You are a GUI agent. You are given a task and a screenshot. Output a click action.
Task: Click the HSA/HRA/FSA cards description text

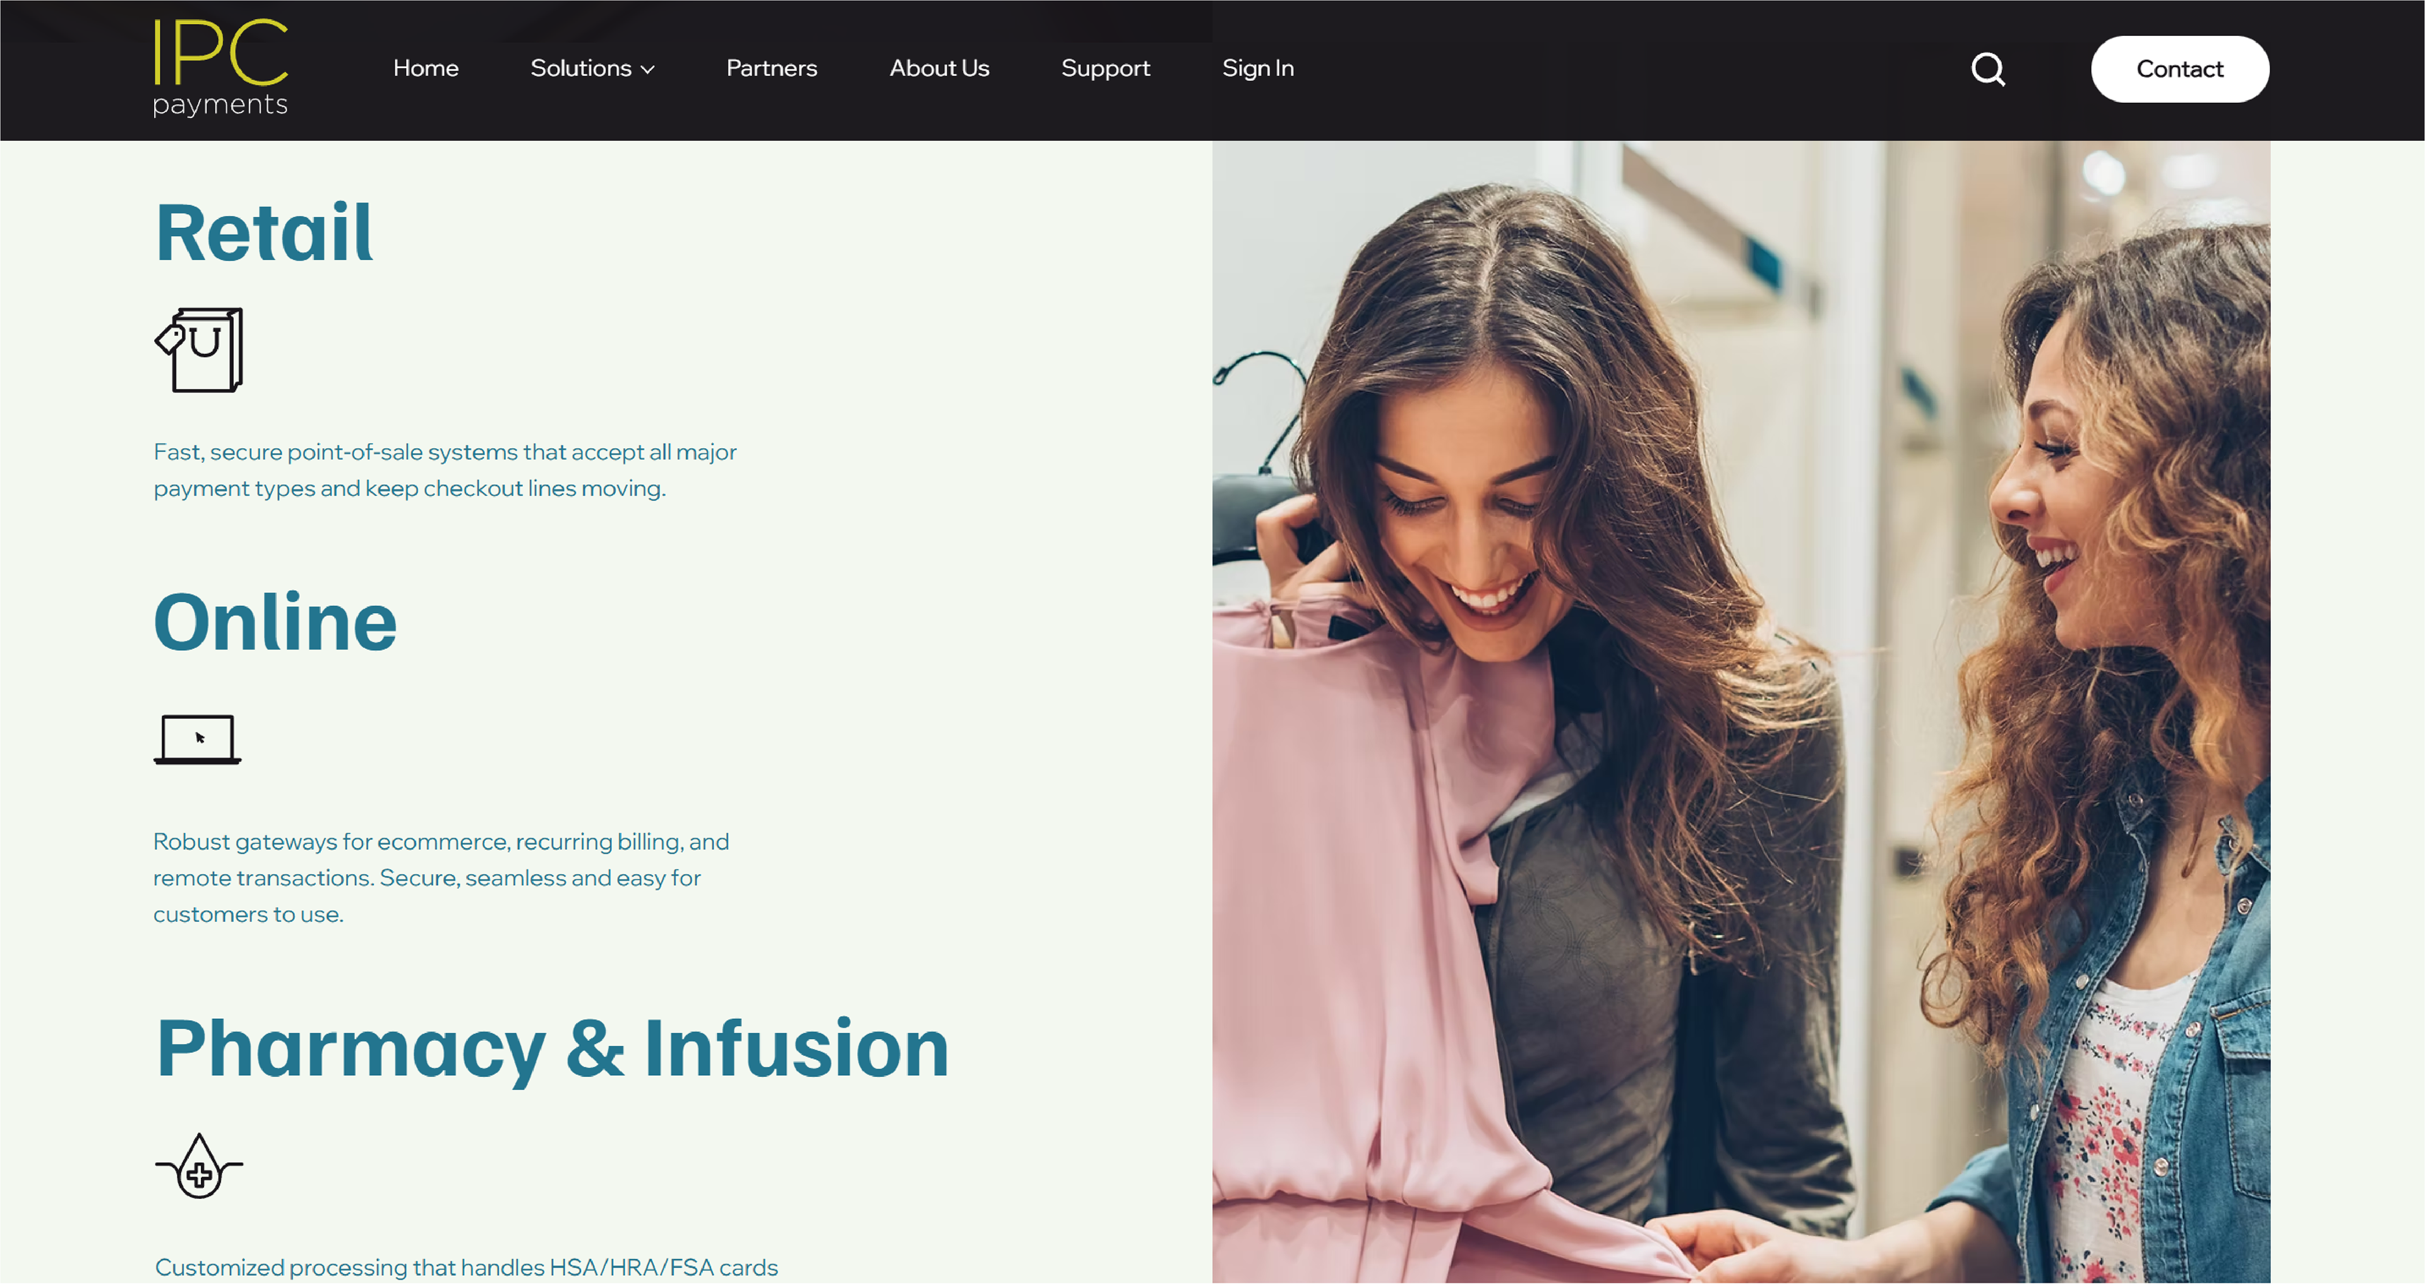467,1267
